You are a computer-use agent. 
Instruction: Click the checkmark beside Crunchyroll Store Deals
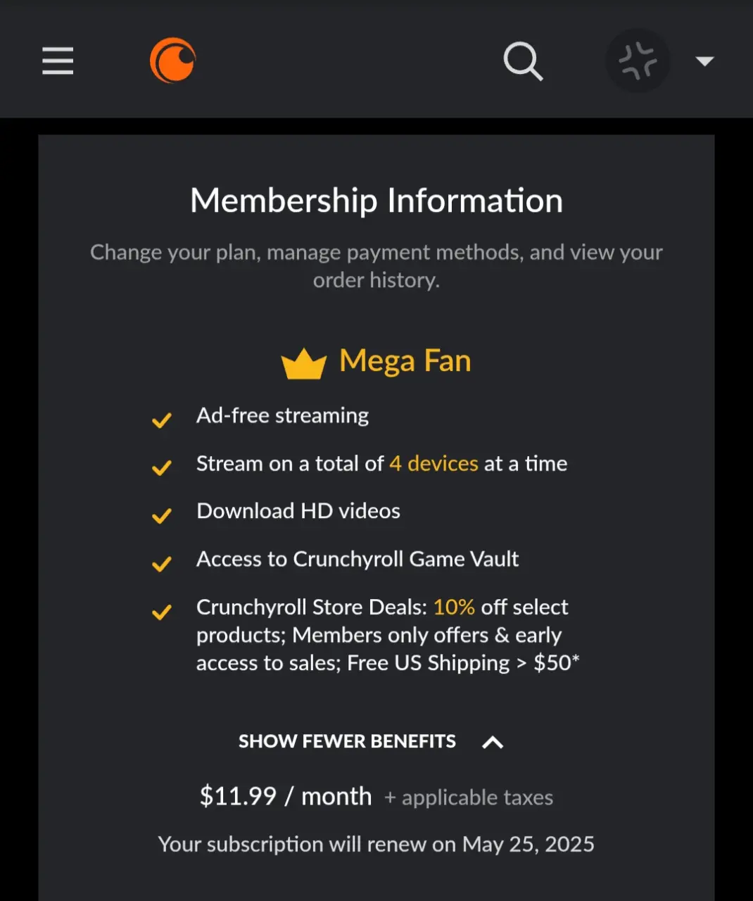click(x=162, y=612)
